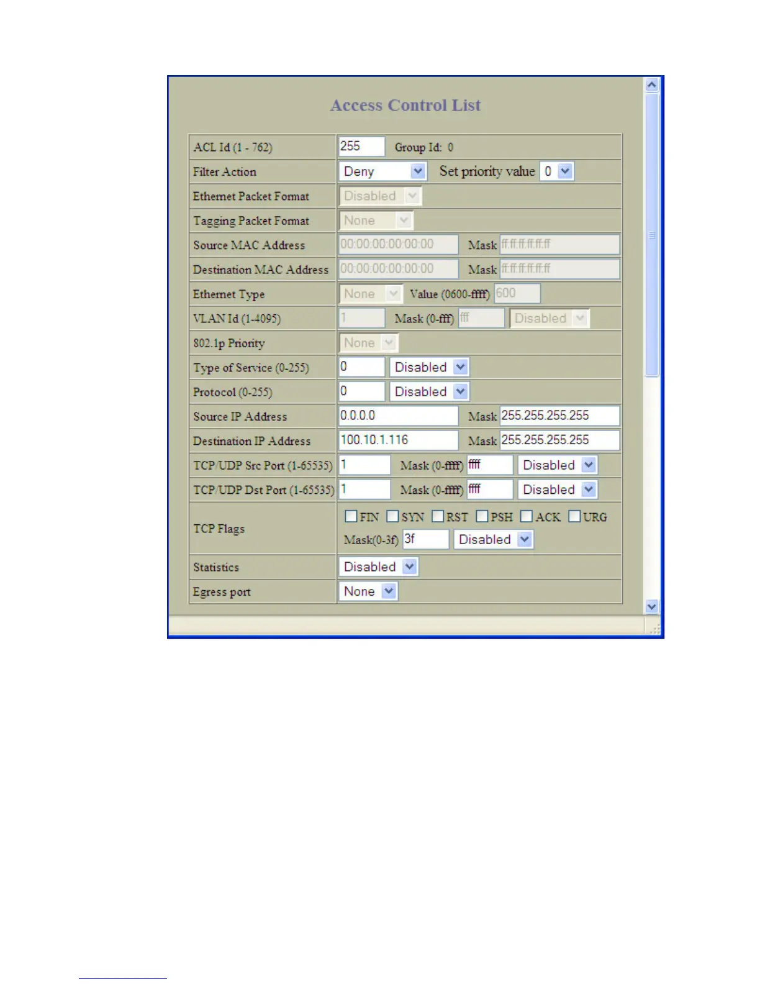Click the TCP/UDP Dst Port Mask field

click(490, 490)
